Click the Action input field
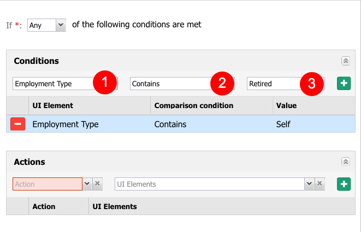The height and width of the screenshot is (232, 361). (48, 184)
